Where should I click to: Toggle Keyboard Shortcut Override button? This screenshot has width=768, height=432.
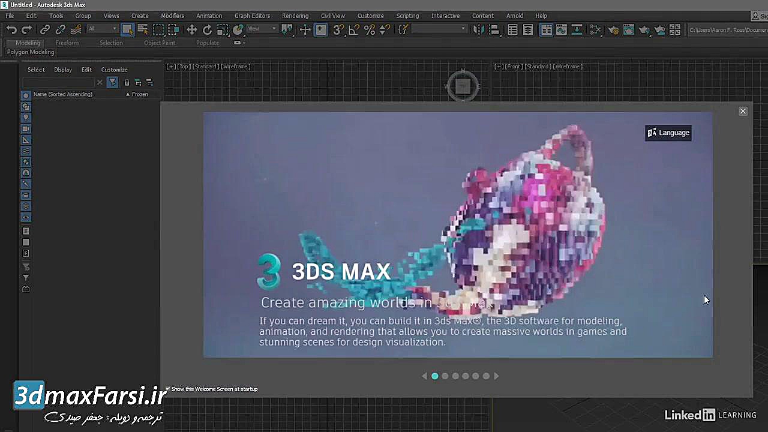(x=321, y=29)
